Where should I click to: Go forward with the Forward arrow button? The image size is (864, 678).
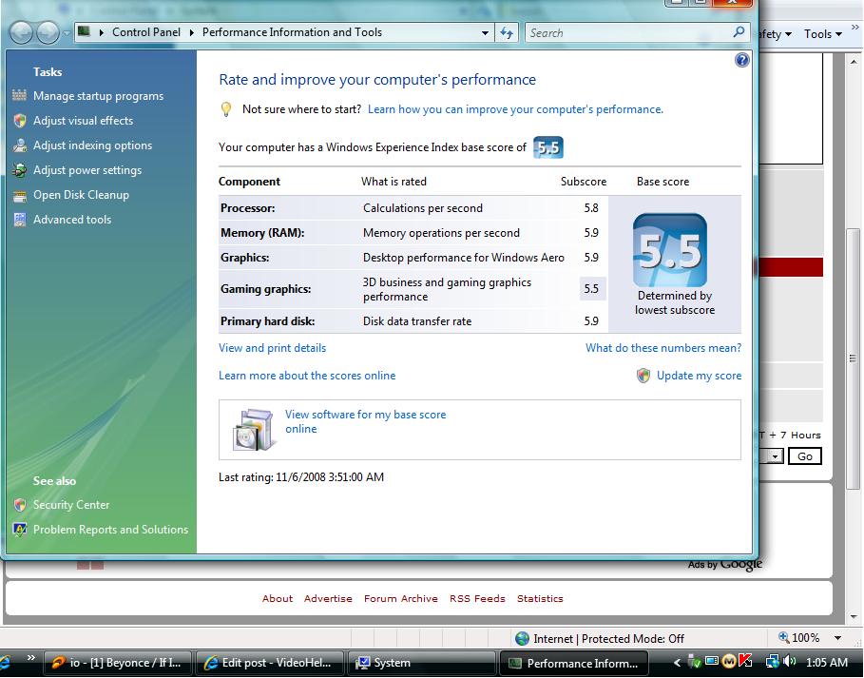(x=48, y=32)
